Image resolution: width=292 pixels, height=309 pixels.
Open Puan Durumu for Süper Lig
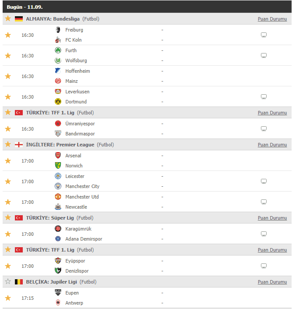click(272, 218)
